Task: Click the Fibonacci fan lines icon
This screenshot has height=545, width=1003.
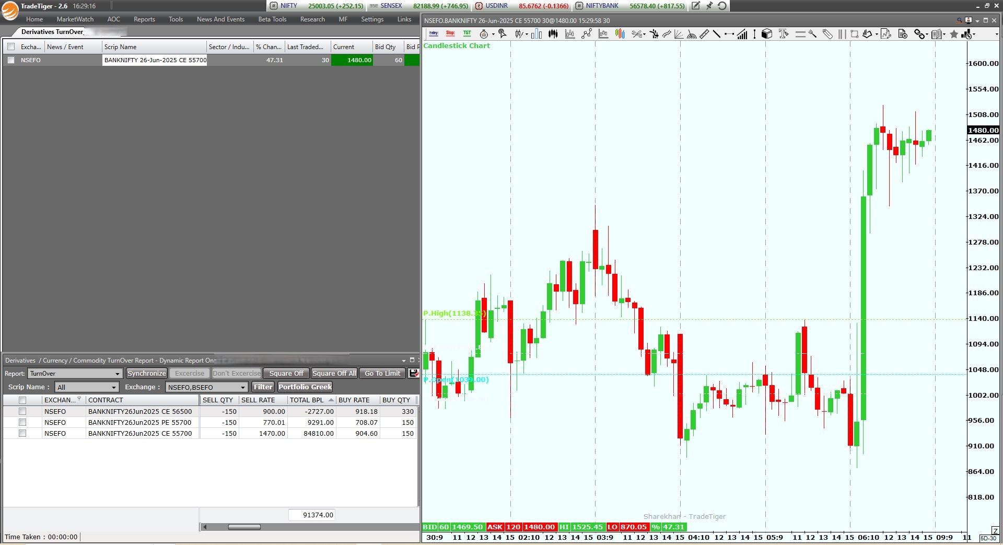Action: [x=678, y=34]
